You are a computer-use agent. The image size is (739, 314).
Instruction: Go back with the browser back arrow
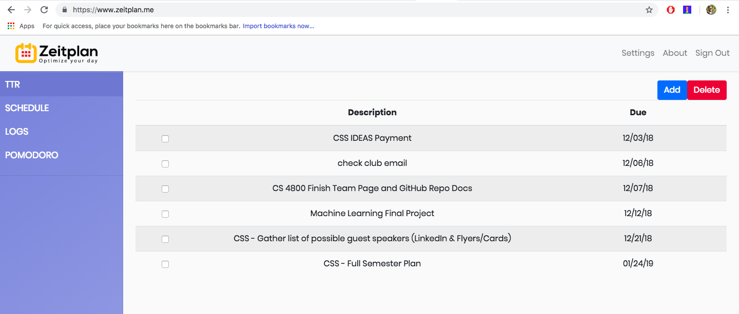(x=11, y=10)
